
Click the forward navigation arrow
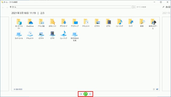pos(7,7)
